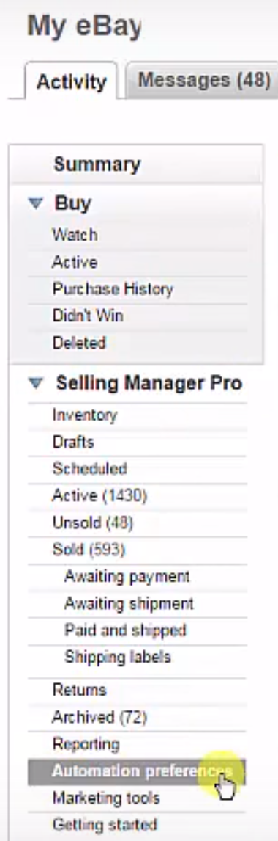Switch to the Activity tab
This screenshot has width=278, height=841.
[71, 82]
